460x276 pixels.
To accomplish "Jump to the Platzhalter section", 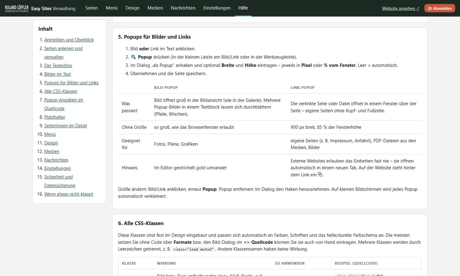I will 55,117.
